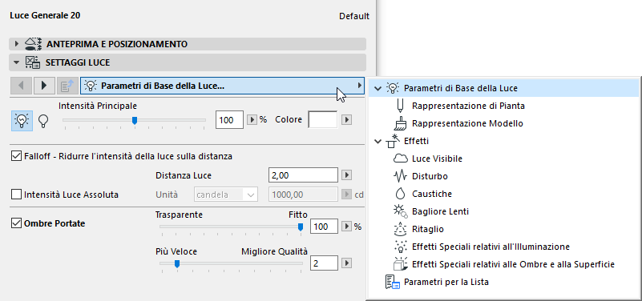Select Parametri per la Lista menu entry
Viewport: 642px width, 301px height.
click(x=446, y=282)
